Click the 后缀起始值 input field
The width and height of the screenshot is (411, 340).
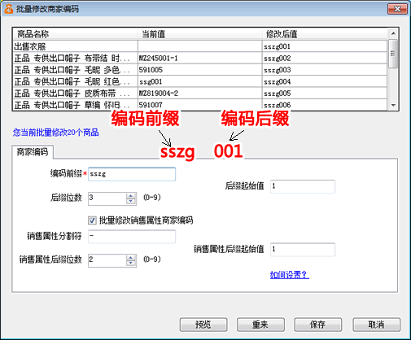coord(303,186)
